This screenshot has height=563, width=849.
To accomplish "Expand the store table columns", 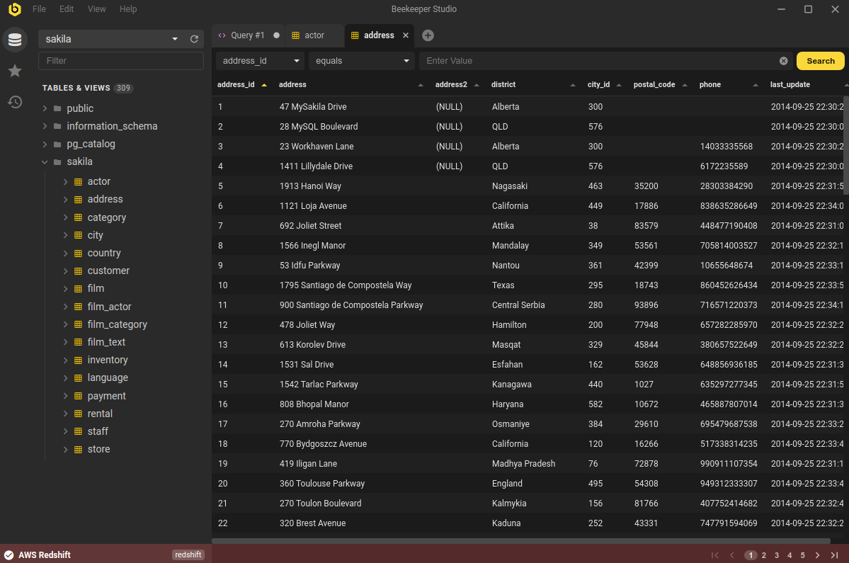I will coord(66,449).
